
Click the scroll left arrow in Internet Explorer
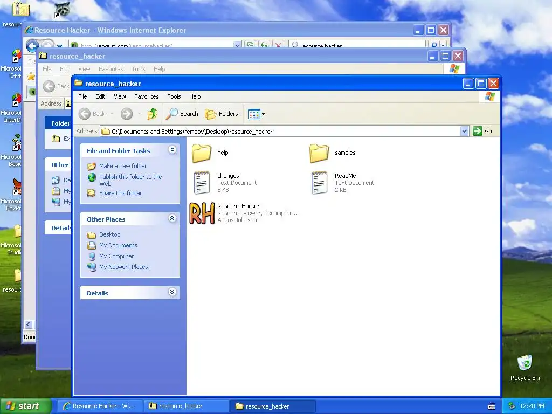(29, 324)
